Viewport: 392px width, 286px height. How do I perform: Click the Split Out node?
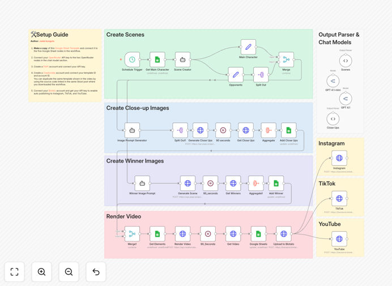pos(261,75)
